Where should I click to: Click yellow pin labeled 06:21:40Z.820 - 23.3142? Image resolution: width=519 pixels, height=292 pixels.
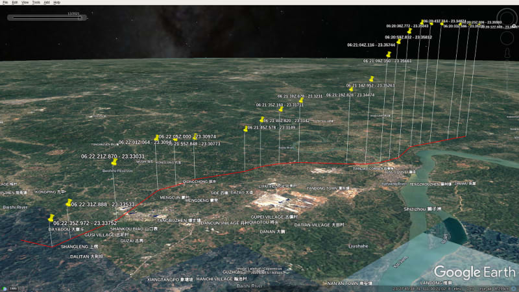click(262, 119)
